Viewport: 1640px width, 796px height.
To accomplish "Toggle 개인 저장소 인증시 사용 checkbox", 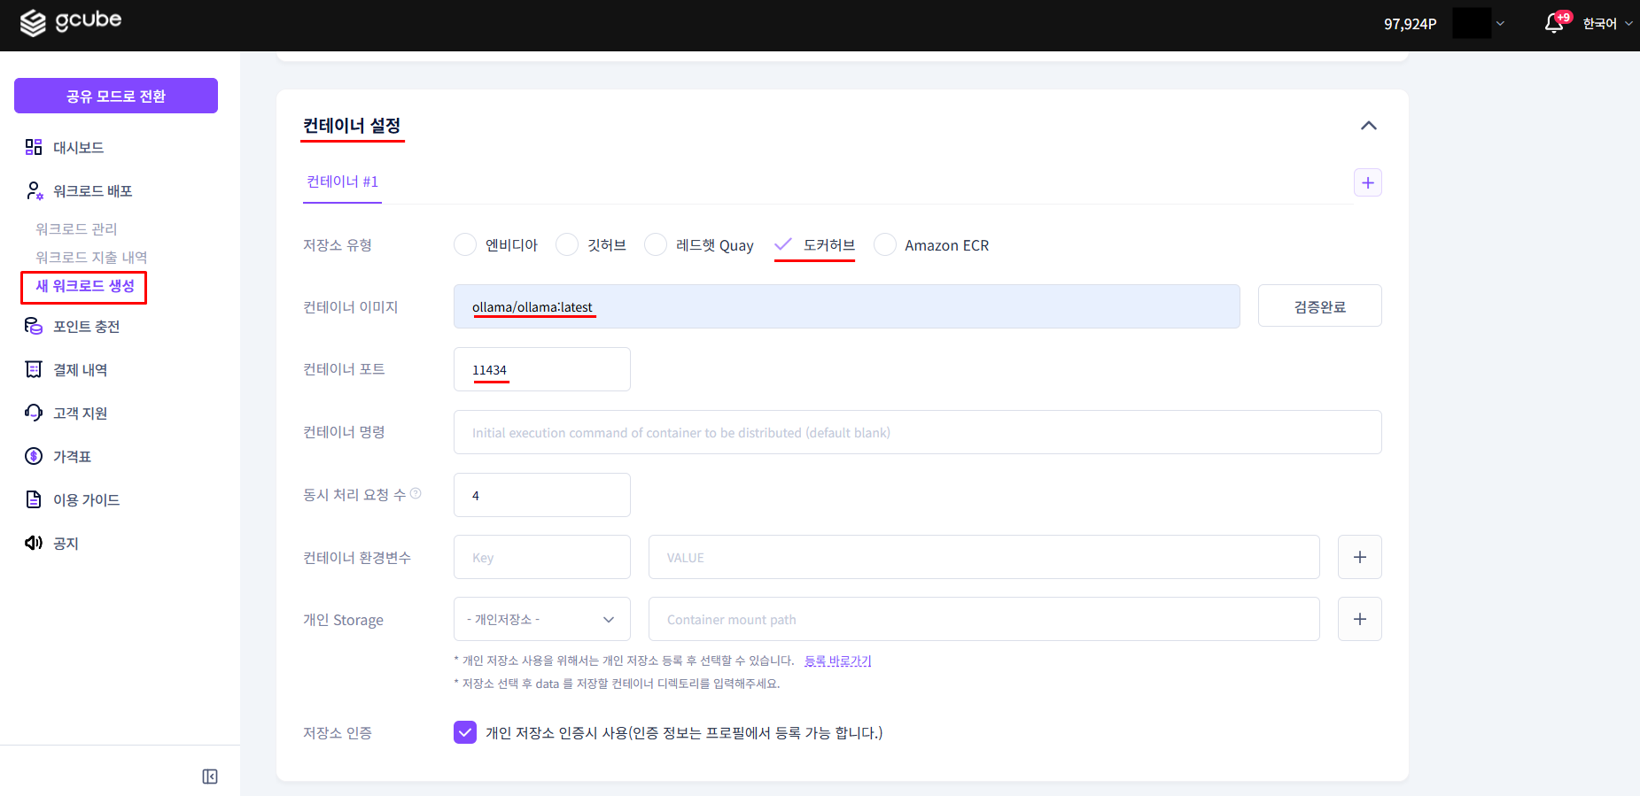I will click(x=465, y=732).
